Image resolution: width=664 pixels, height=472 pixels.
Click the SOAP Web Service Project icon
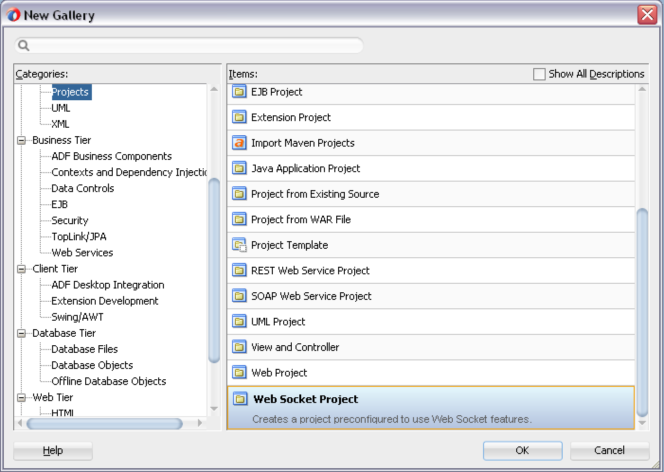coord(239,296)
